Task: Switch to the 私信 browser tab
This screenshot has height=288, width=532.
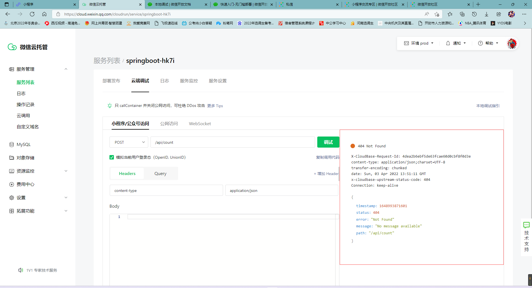Action: [x=309, y=4]
